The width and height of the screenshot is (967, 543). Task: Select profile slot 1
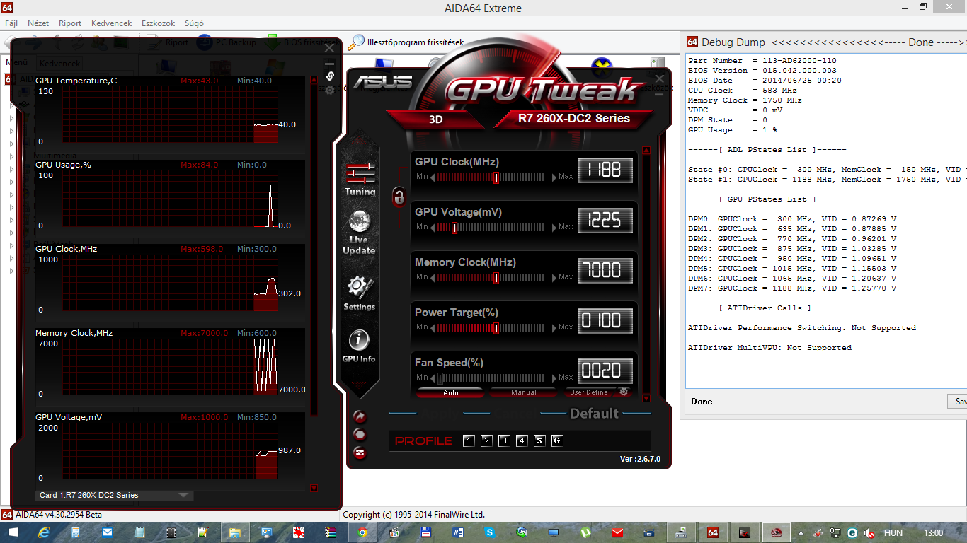pos(469,440)
